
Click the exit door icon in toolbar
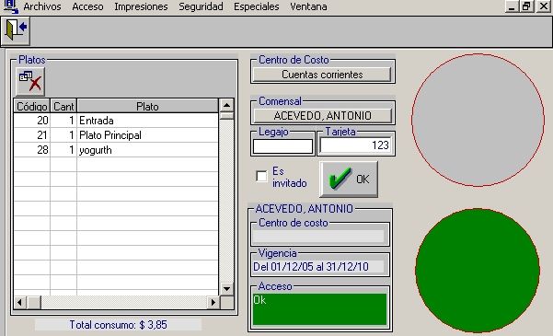click(x=16, y=30)
